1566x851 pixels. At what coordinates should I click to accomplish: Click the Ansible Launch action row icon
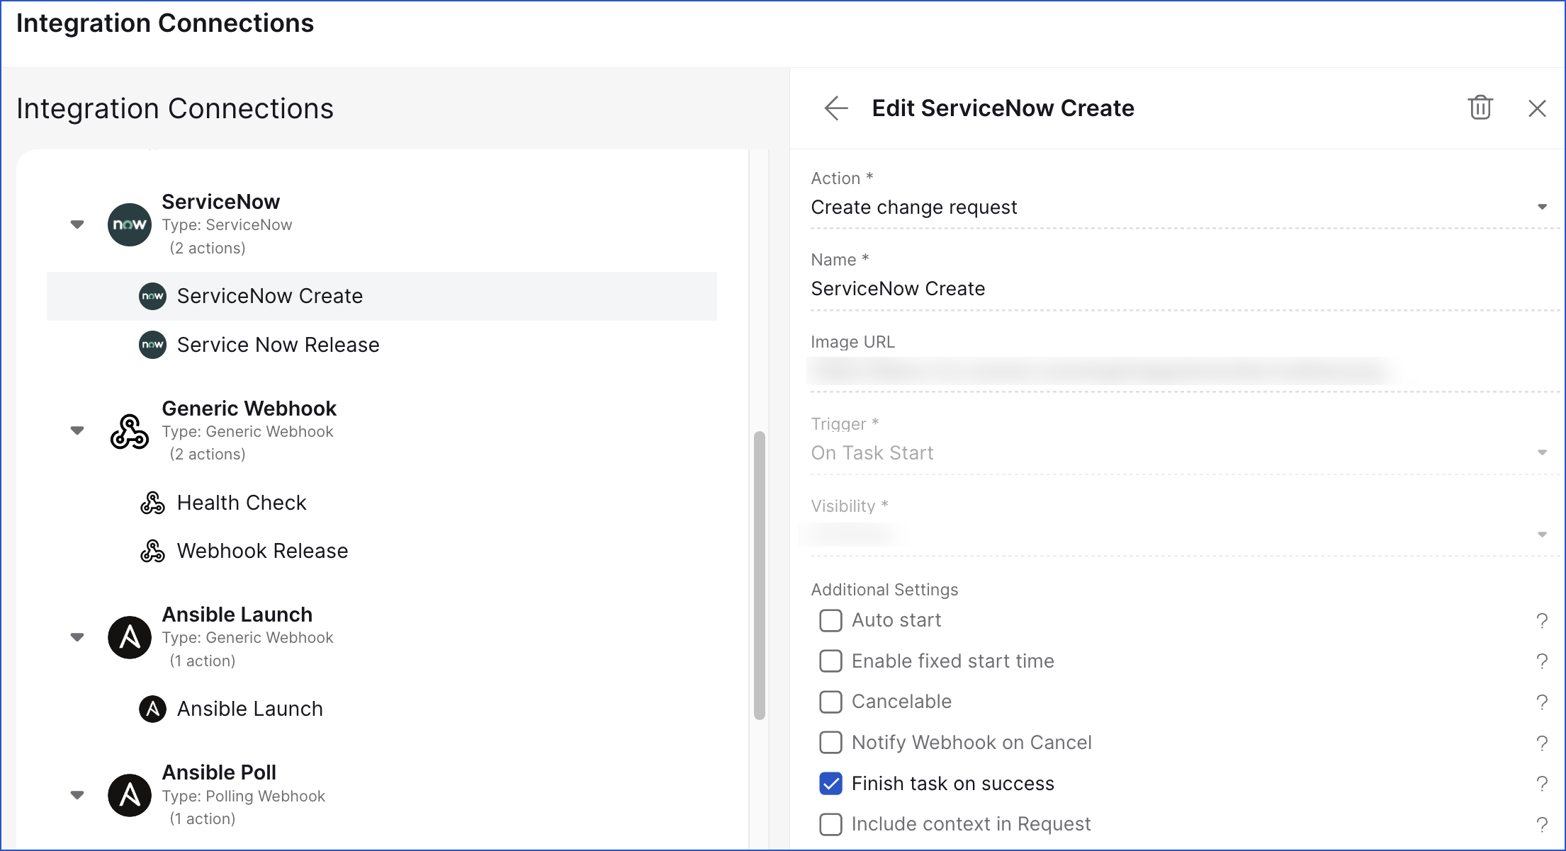coord(152,709)
